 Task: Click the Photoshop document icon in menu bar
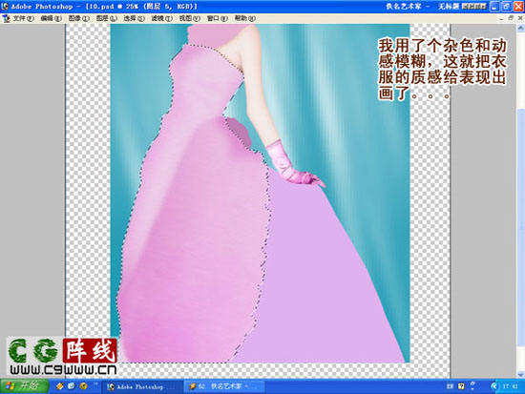tap(6, 19)
